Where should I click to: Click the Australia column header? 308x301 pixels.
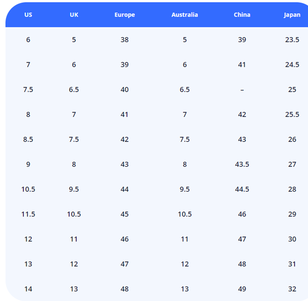click(185, 15)
